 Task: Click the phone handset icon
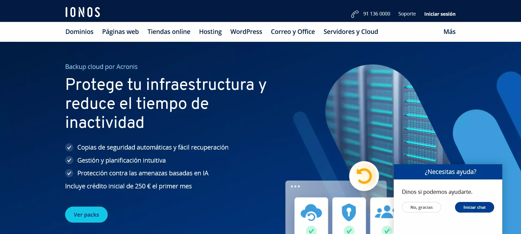click(x=355, y=14)
